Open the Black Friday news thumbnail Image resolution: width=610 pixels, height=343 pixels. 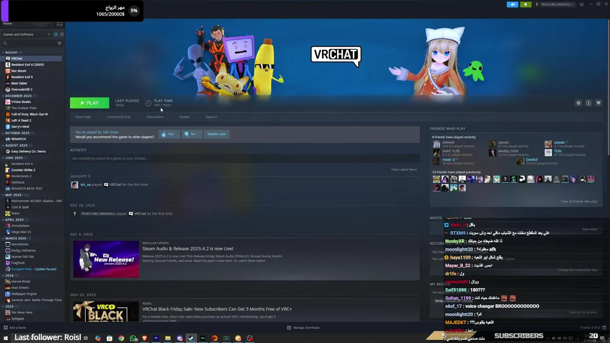coord(106,311)
